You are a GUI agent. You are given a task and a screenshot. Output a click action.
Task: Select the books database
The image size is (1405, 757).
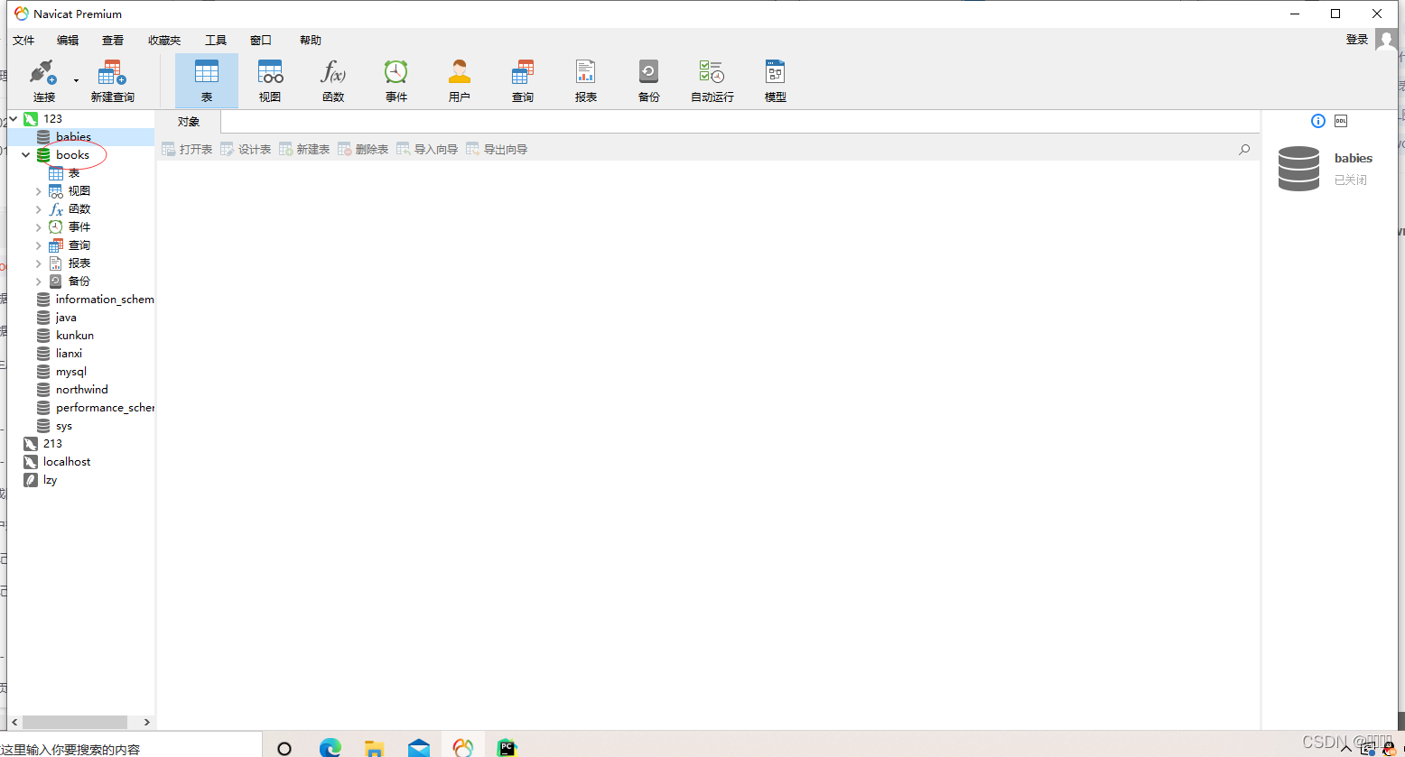72,155
